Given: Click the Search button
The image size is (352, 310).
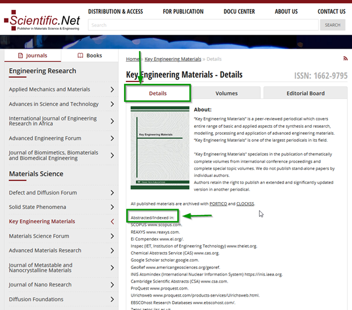Looking at the screenshot, I should point(333,25).
